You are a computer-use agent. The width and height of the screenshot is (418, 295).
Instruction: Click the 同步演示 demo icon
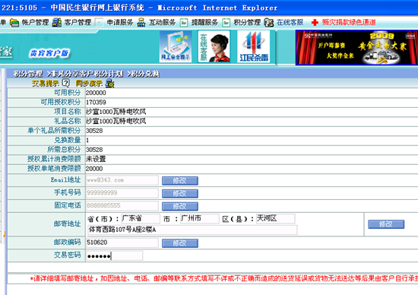tap(109, 84)
